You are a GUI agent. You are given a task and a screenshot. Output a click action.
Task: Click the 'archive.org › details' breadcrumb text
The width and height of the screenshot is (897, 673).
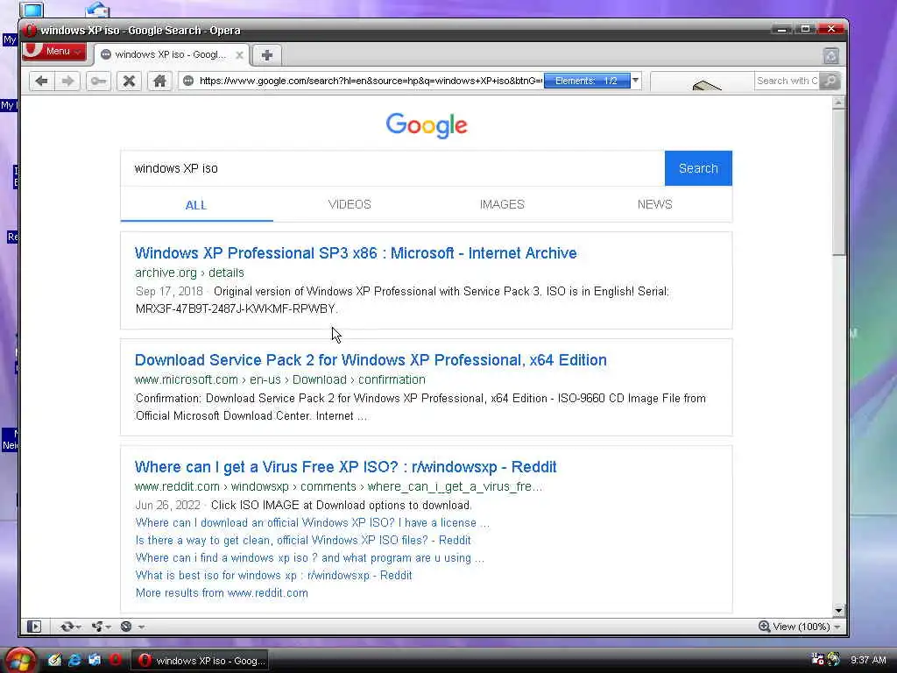(189, 273)
